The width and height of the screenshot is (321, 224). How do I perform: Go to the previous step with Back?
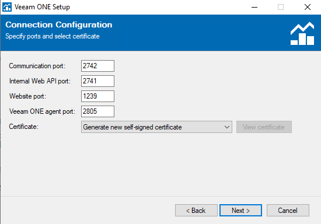(x=196, y=211)
